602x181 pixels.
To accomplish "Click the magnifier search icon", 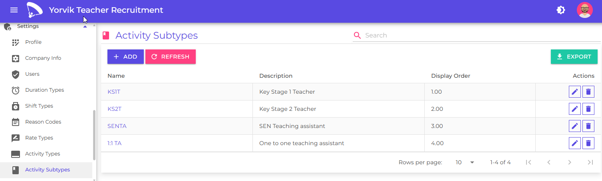I will point(357,35).
